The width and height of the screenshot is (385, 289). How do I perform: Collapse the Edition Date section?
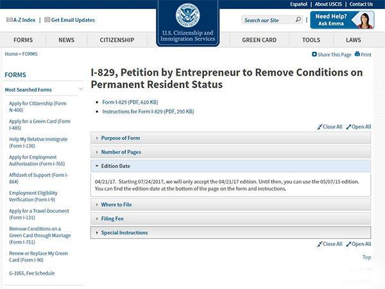(116, 166)
